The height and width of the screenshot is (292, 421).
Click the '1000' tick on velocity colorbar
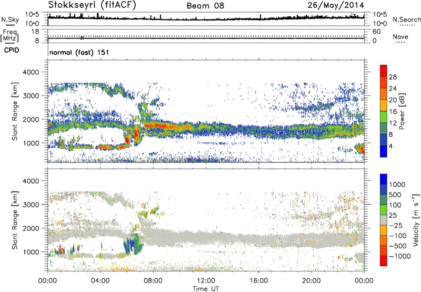click(397, 184)
